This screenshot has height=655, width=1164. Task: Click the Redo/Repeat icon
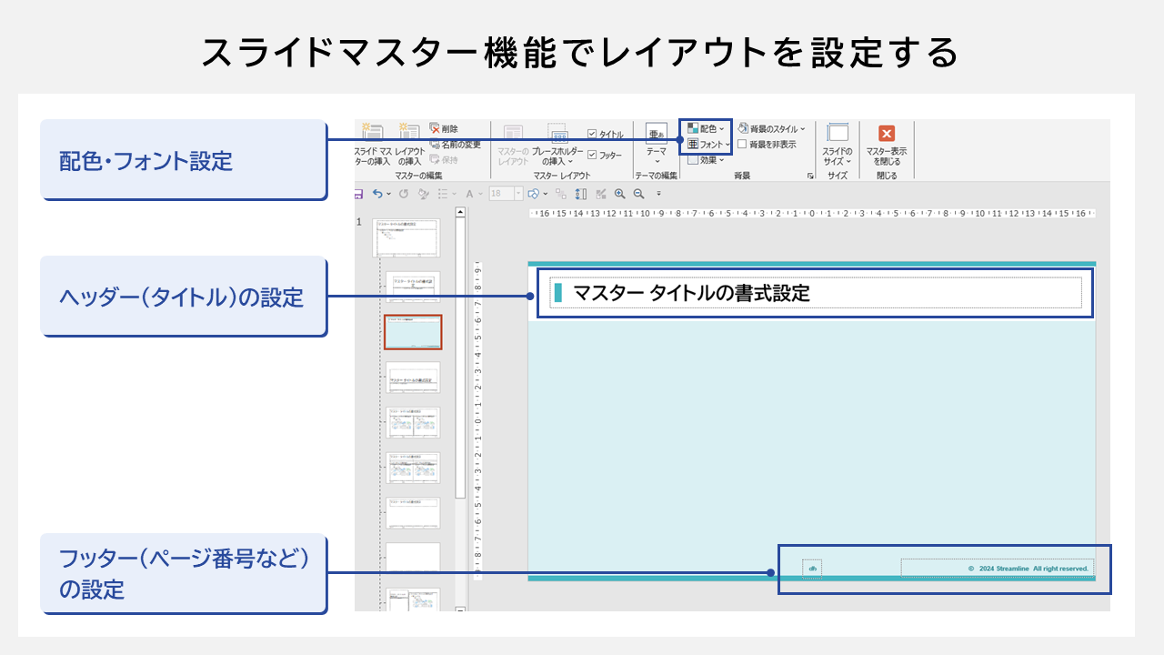point(404,194)
